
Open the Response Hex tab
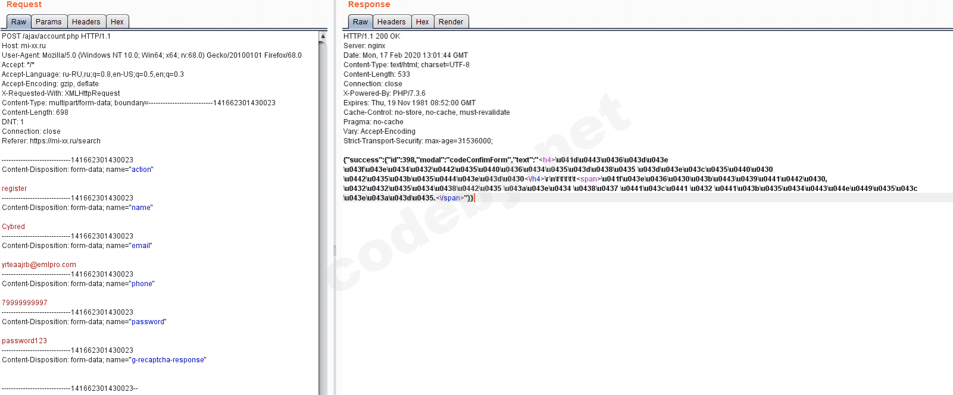click(x=422, y=22)
